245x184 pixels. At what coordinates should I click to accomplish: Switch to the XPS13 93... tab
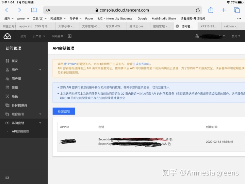tap(209, 26)
